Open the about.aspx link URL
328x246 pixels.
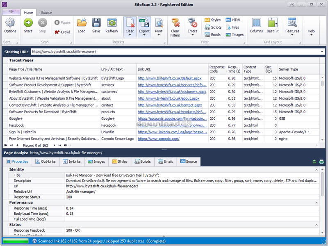click(x=169, y=98)
